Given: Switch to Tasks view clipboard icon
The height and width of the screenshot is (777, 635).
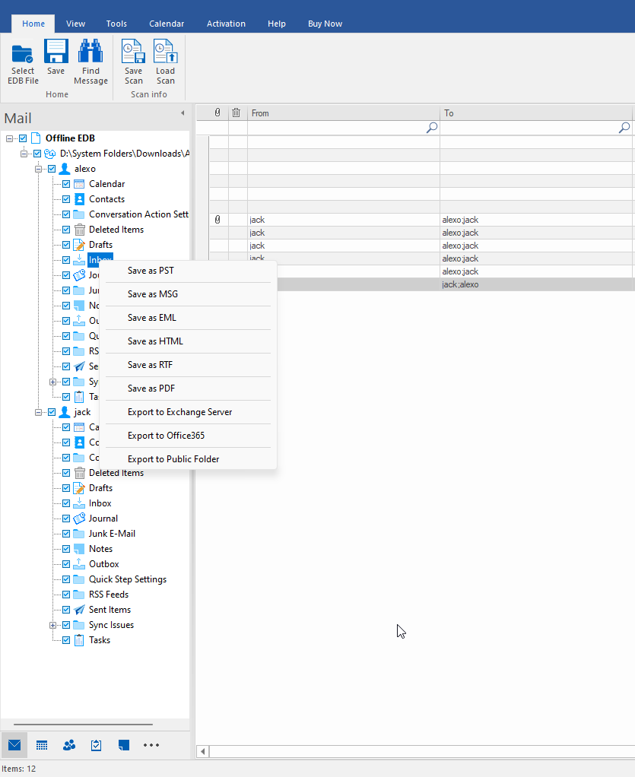Looking at the screenshot, I should click(x=96, y=745).
